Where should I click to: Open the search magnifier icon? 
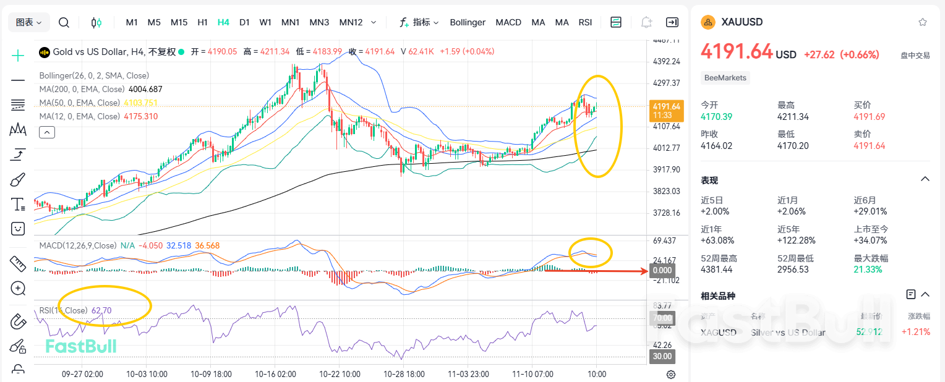coord(64,22)
